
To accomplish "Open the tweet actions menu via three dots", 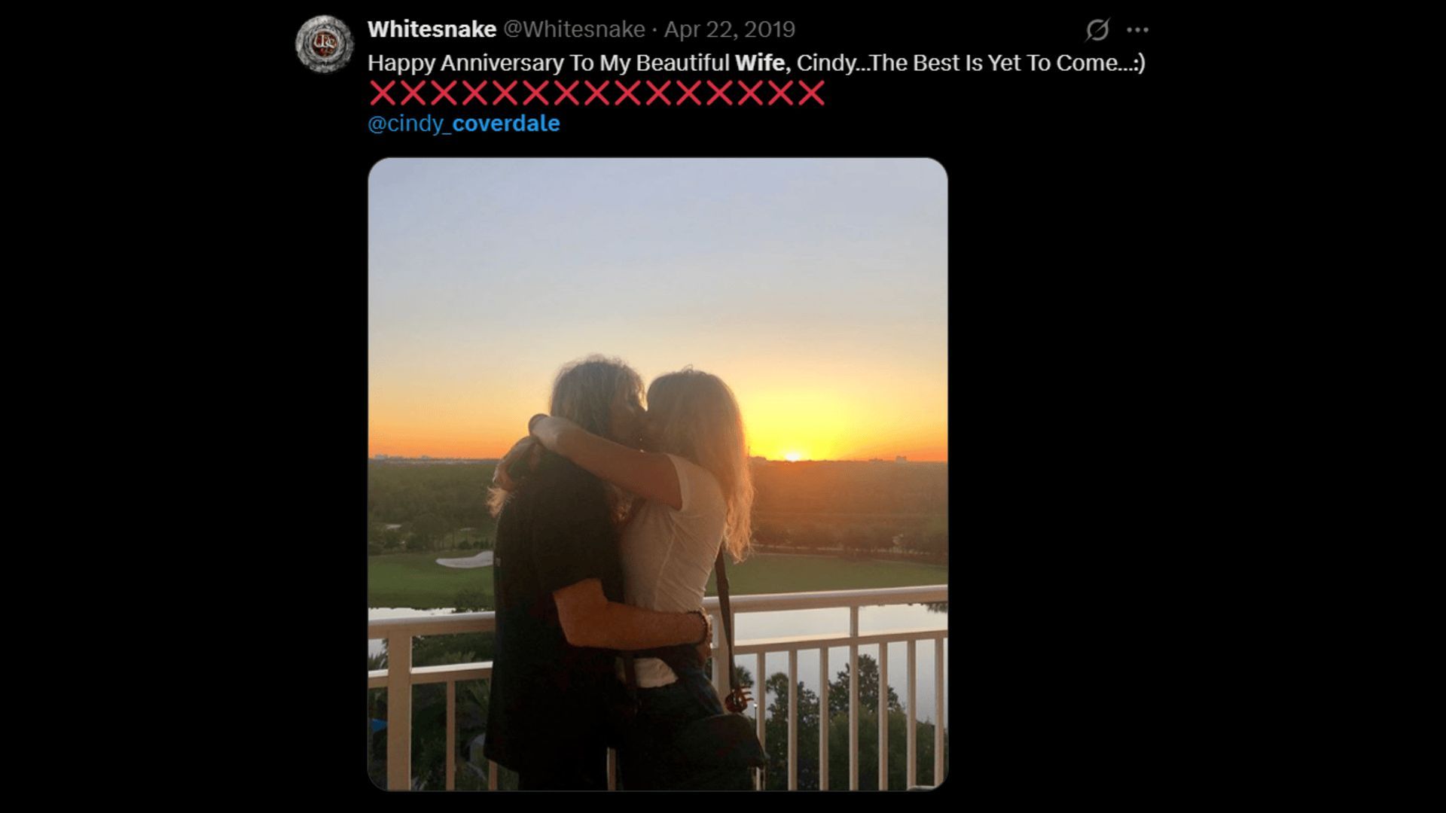I will (1137, 29).
